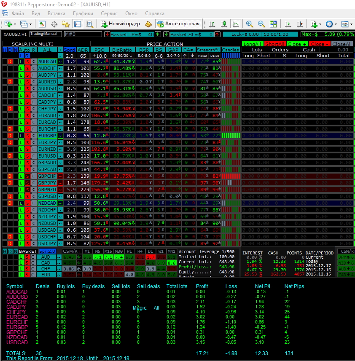Toggle the N filter in SCALP.INC header

(16, 50)
